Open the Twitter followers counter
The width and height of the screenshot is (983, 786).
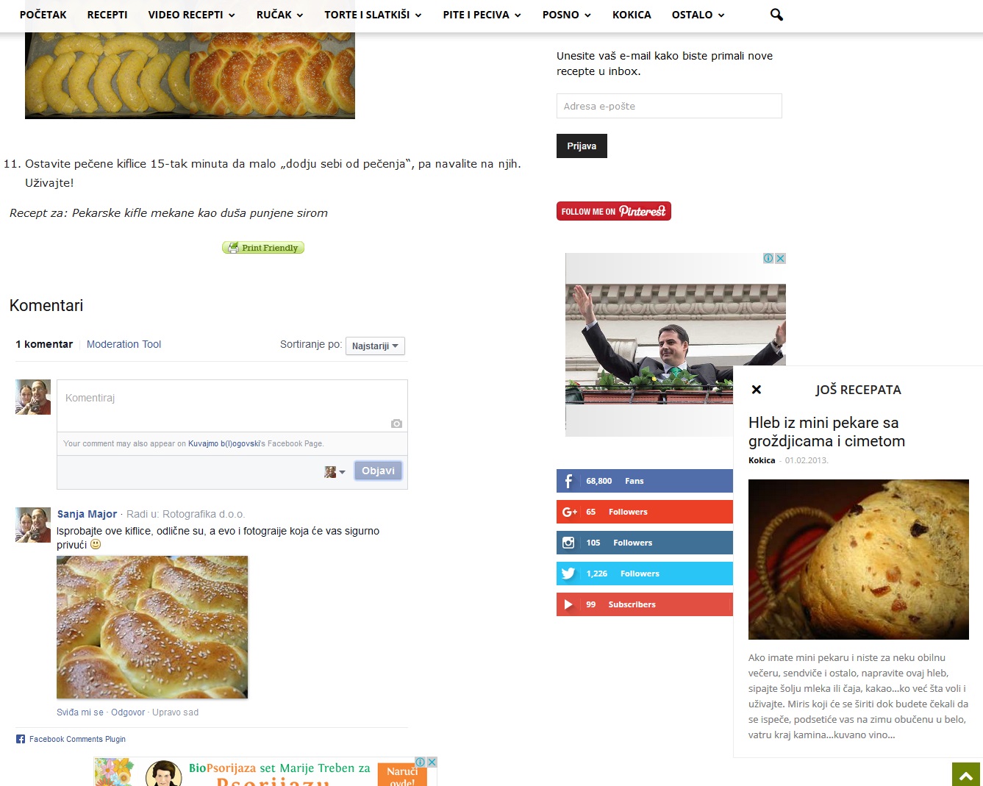coord(645,574)
